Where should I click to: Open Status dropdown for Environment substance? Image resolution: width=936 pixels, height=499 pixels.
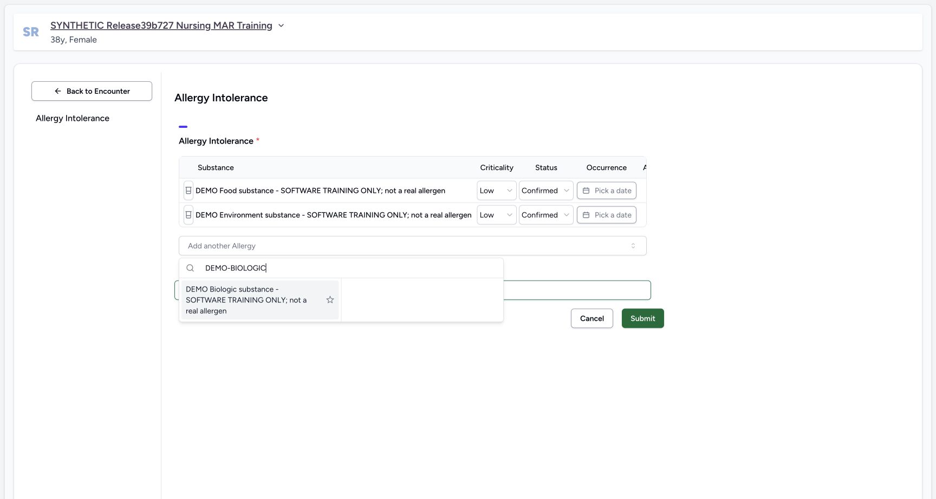[546, 215]
